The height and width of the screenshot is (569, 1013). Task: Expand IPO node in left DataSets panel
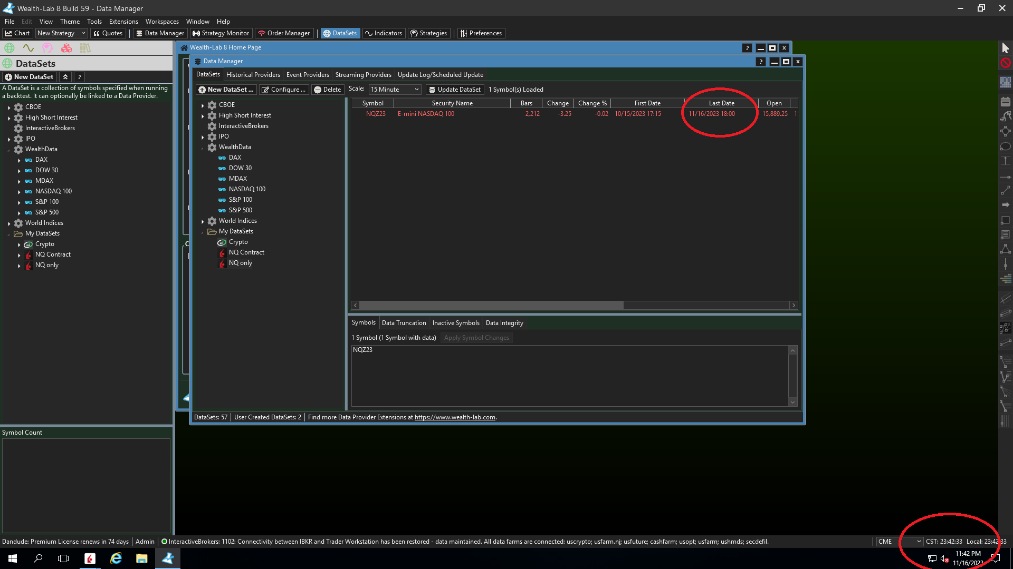(x=9, y=139)
